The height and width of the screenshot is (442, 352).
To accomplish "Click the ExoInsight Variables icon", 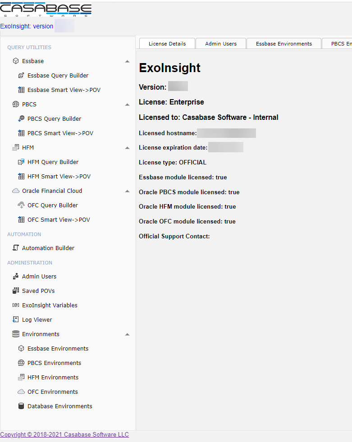I will [x=16, y=305].
